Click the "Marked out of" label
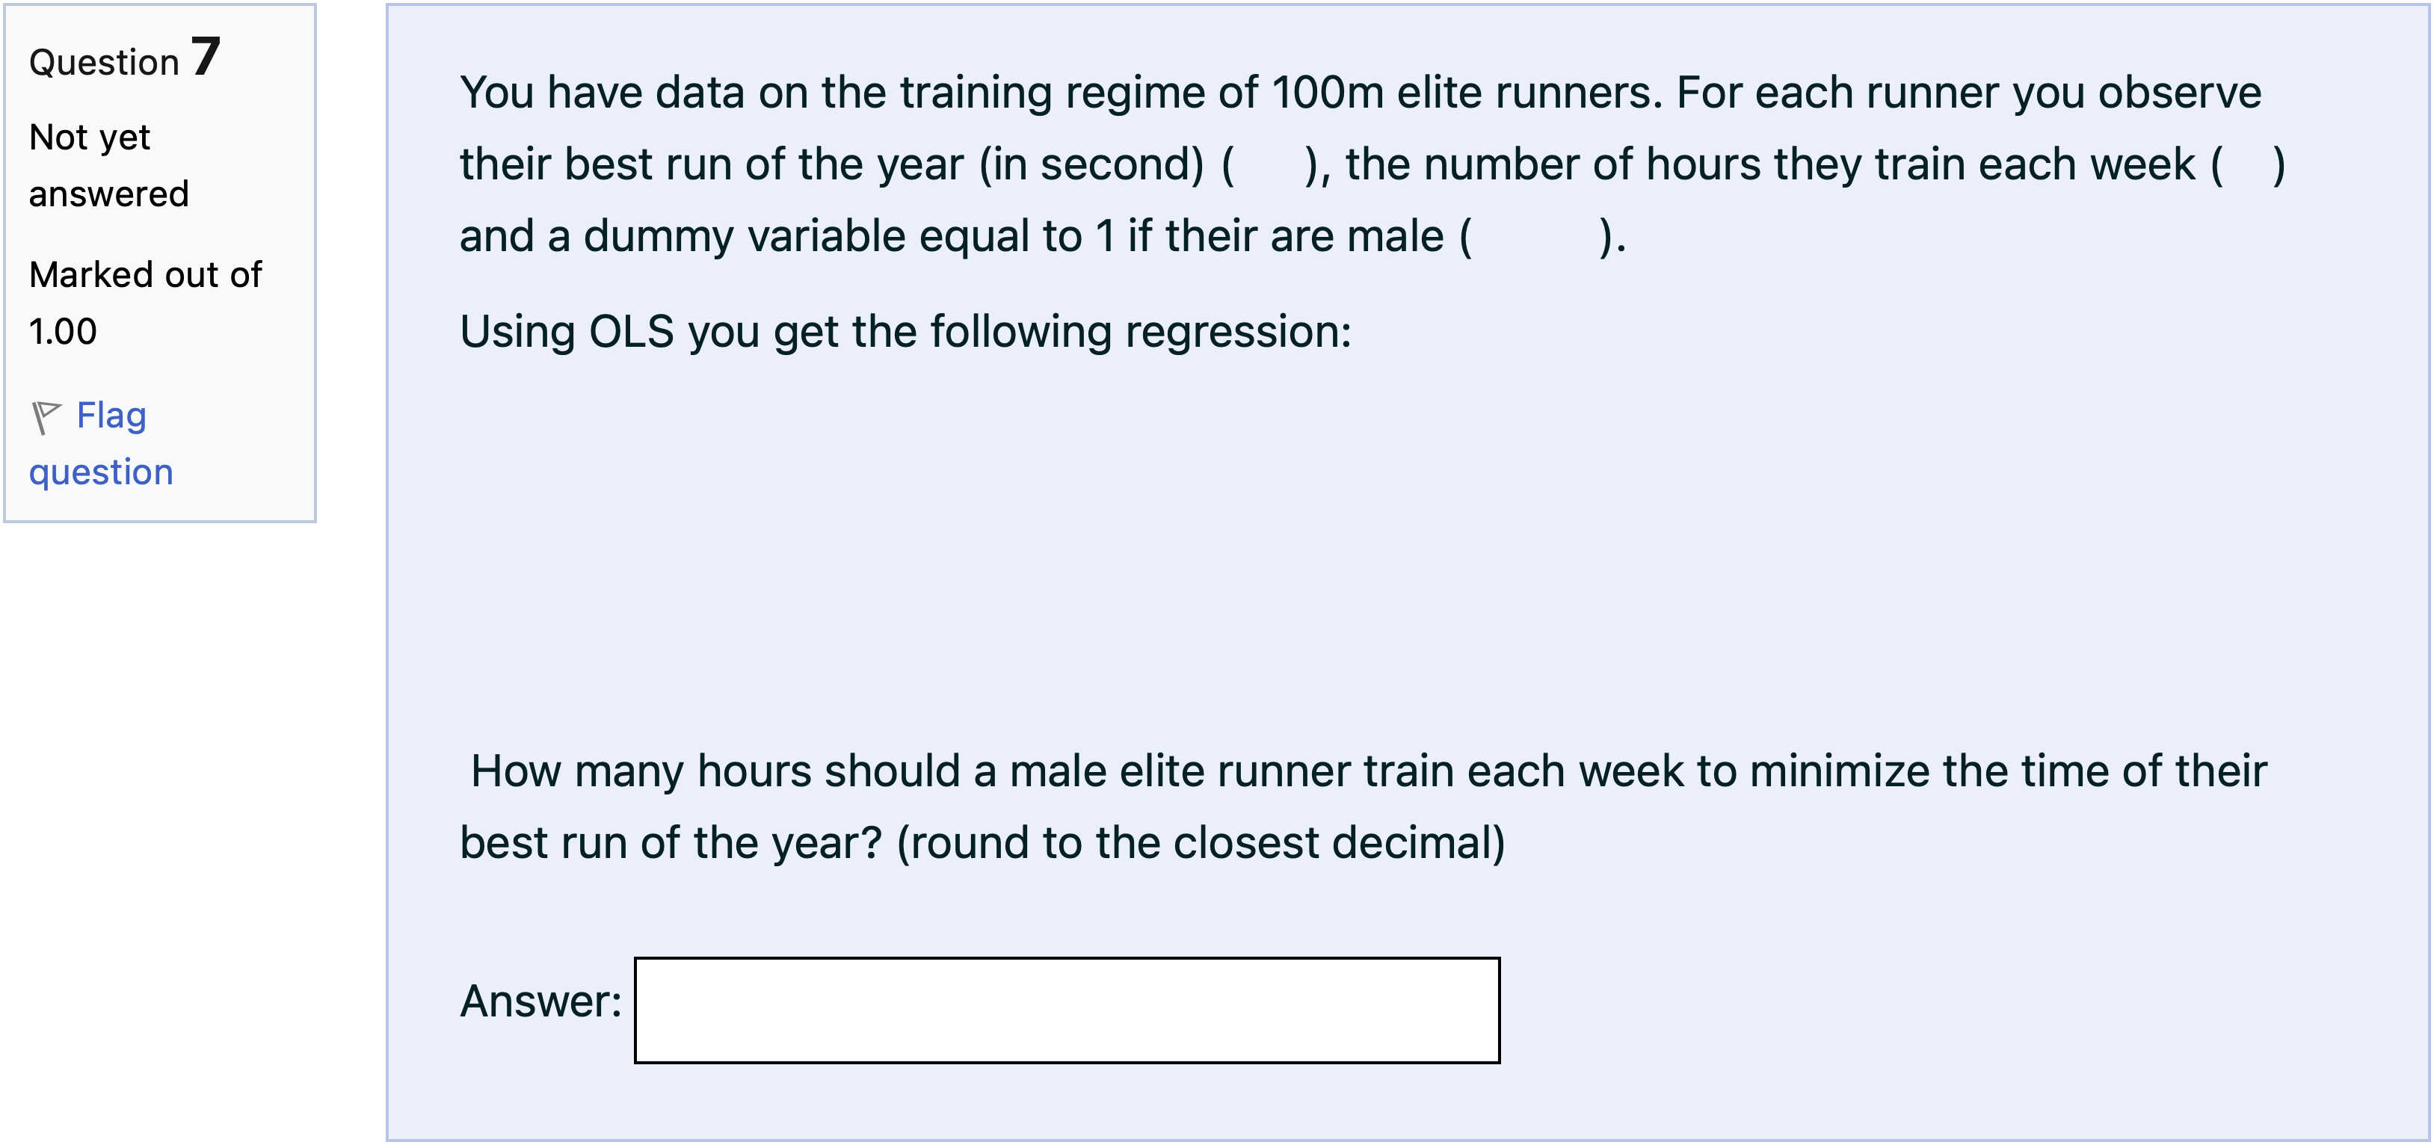Image resolution: width=2434 pixels, height=1145 pixels. (146, 275)
